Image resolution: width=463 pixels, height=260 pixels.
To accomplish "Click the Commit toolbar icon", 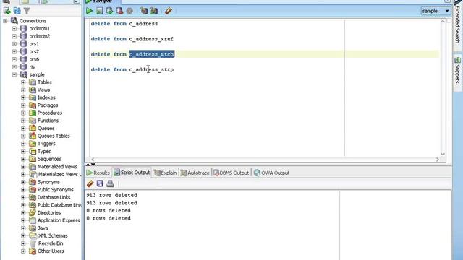I will (109, 11).
